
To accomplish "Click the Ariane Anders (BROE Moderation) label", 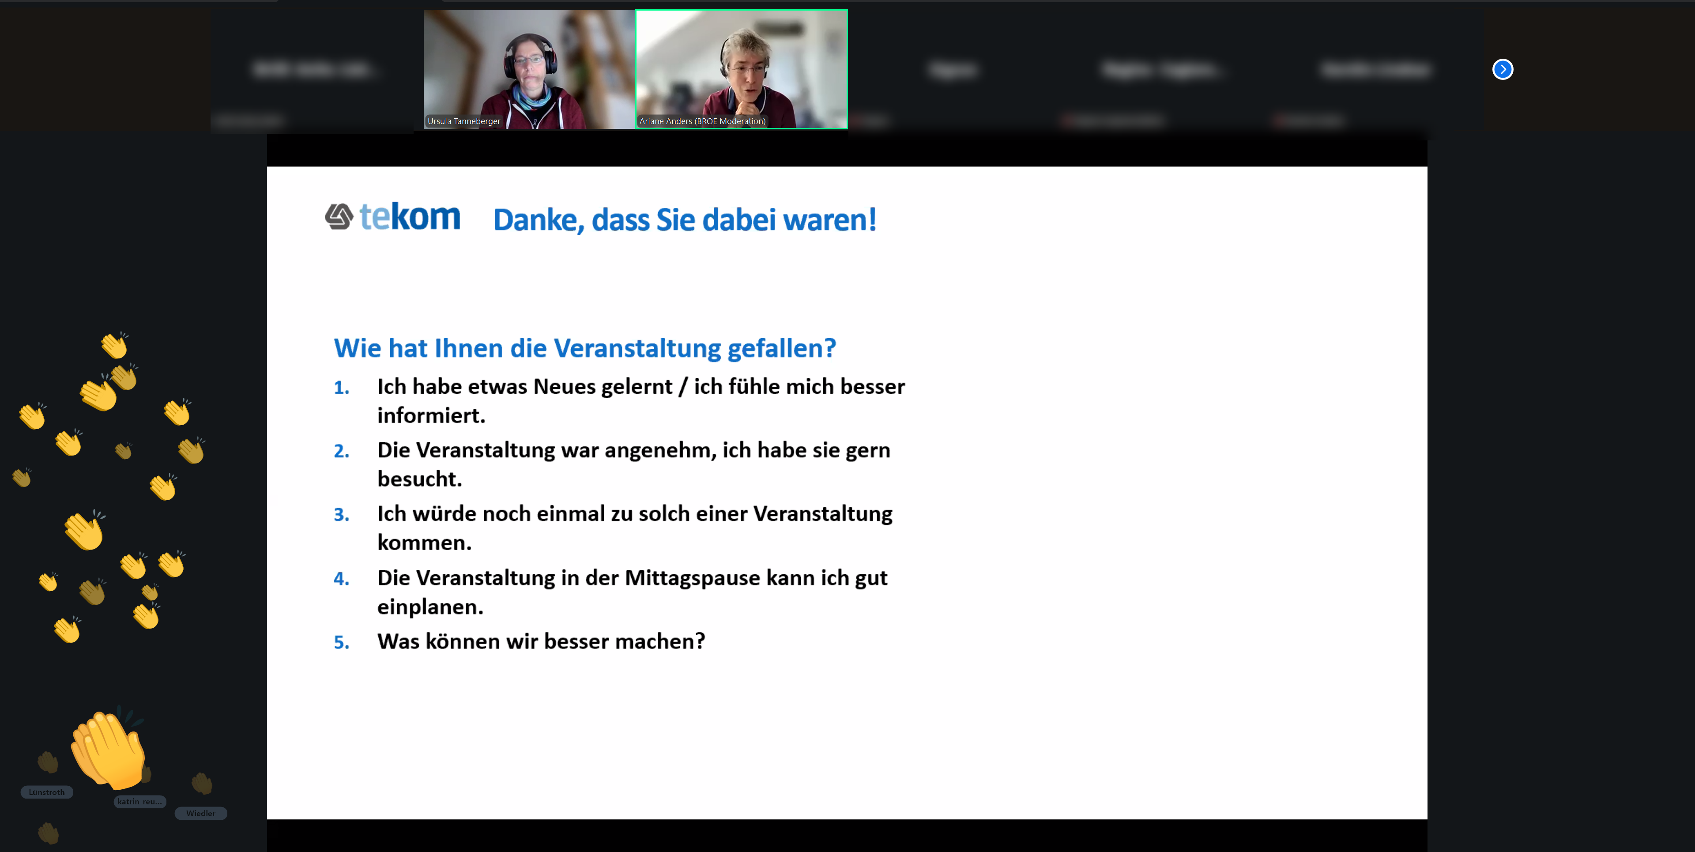I will click(702, 121).
